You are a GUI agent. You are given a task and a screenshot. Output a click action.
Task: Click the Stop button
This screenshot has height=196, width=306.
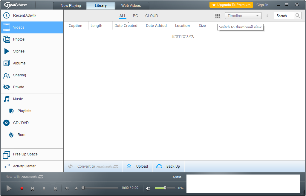pos(44,189)
